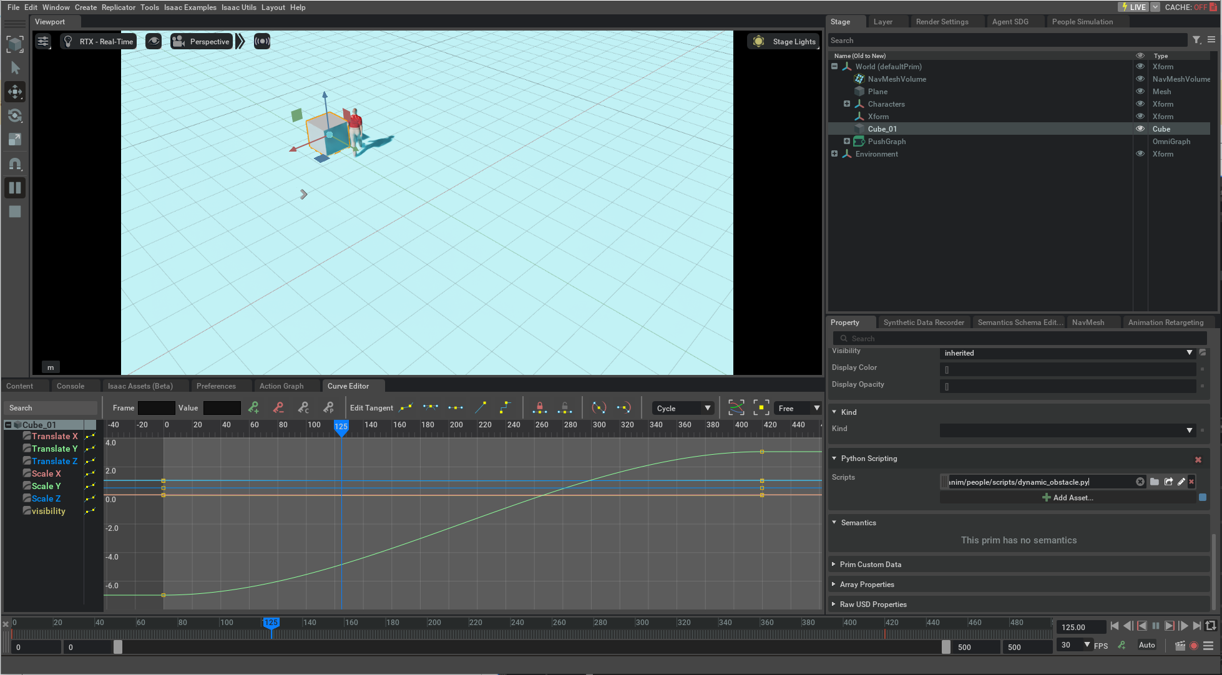Click the viewport waypoint broadcast icon

pos(262,41)
